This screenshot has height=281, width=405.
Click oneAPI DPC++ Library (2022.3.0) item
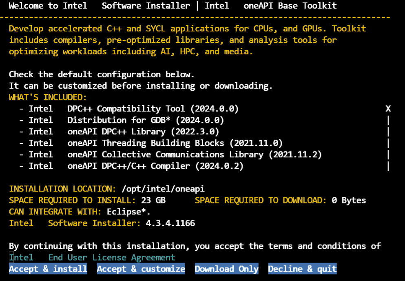point(124,132)
